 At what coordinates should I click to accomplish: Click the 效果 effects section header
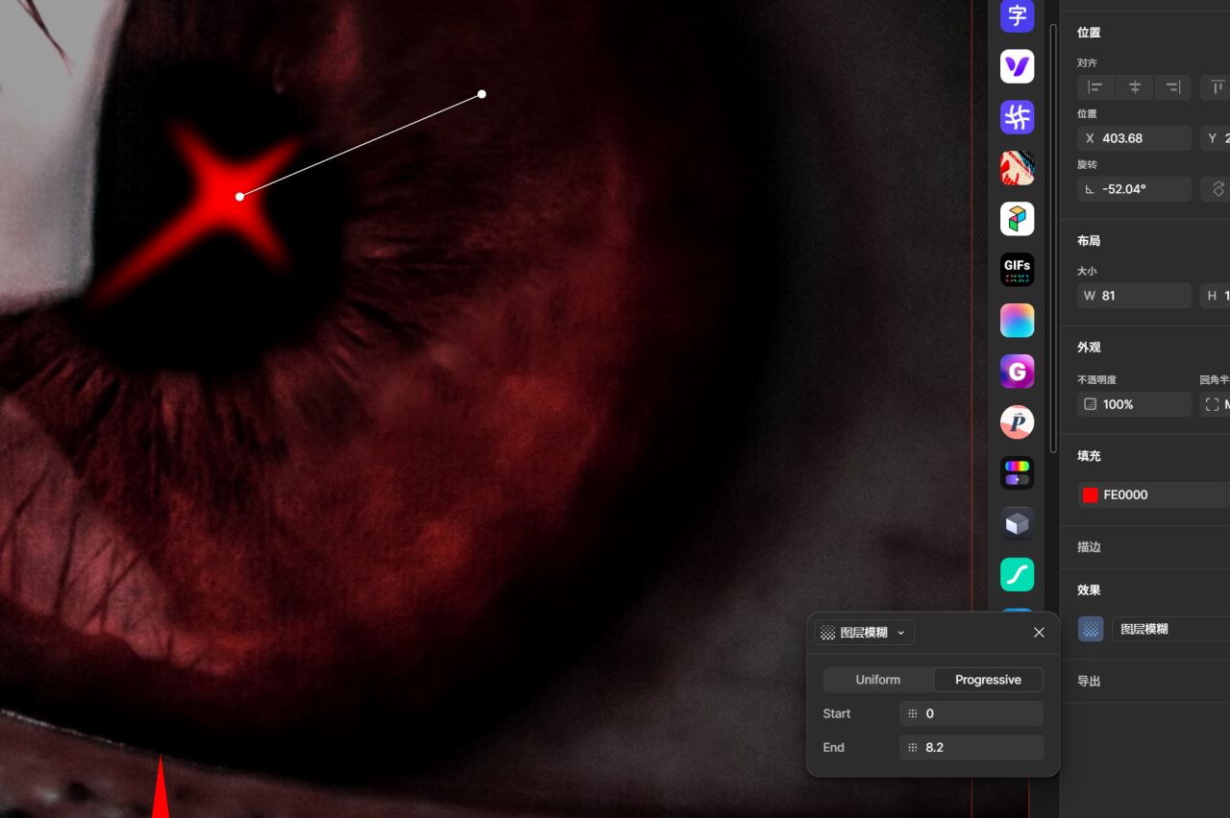click(1089, 589)
